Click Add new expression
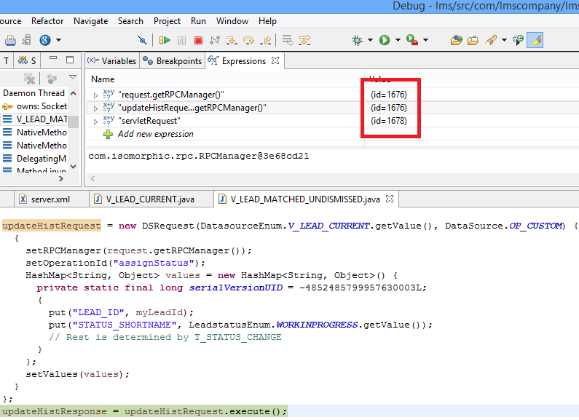 tap(155, 134)
